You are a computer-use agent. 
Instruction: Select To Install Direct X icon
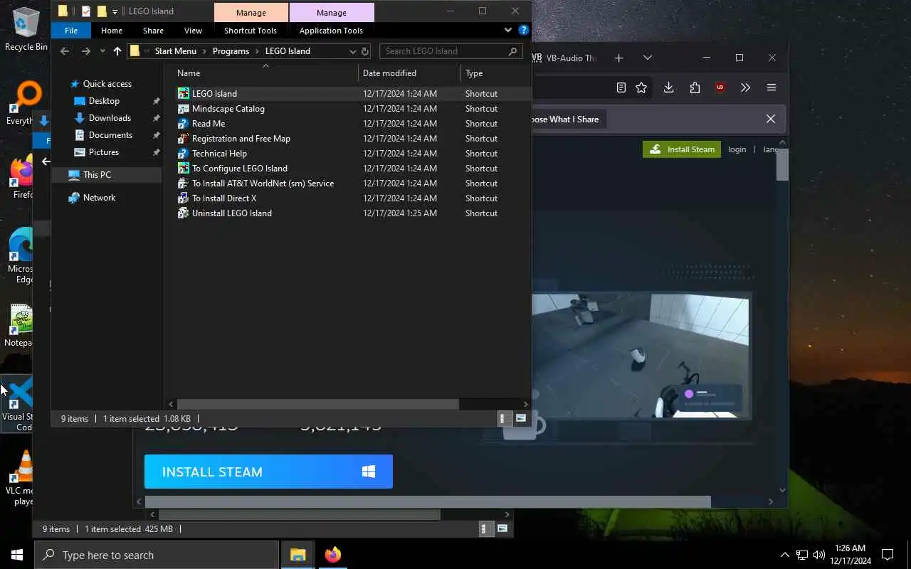tap(183, 198)
